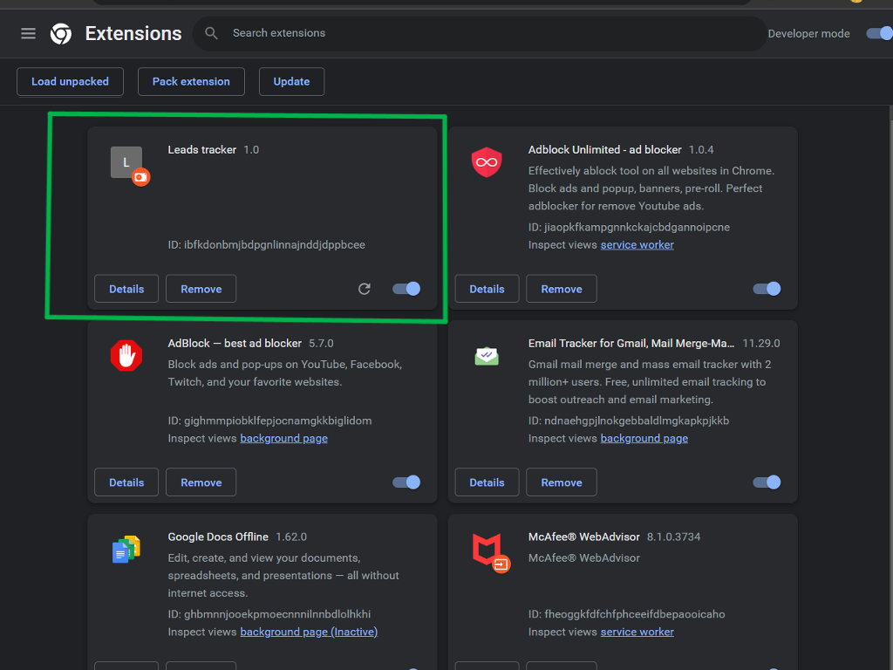Click the Email Tracker envelope icon
This screenshot has height=670, width=893.
[x=487, y=356]
